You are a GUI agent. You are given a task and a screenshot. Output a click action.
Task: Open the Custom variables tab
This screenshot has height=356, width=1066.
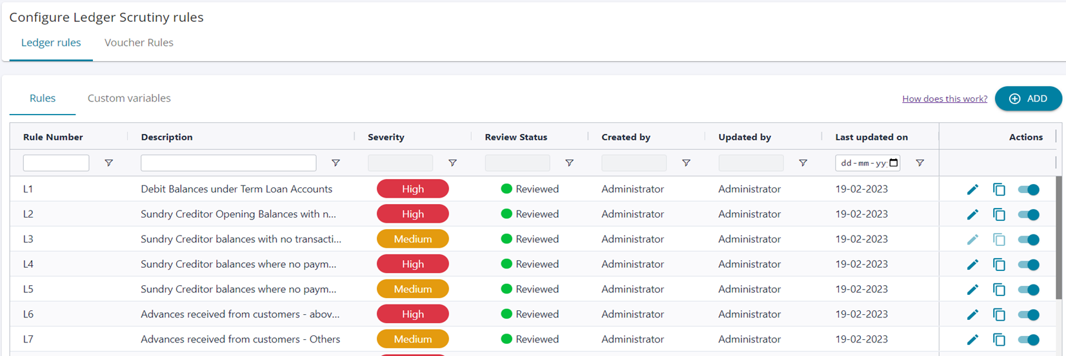pos(129,98)
